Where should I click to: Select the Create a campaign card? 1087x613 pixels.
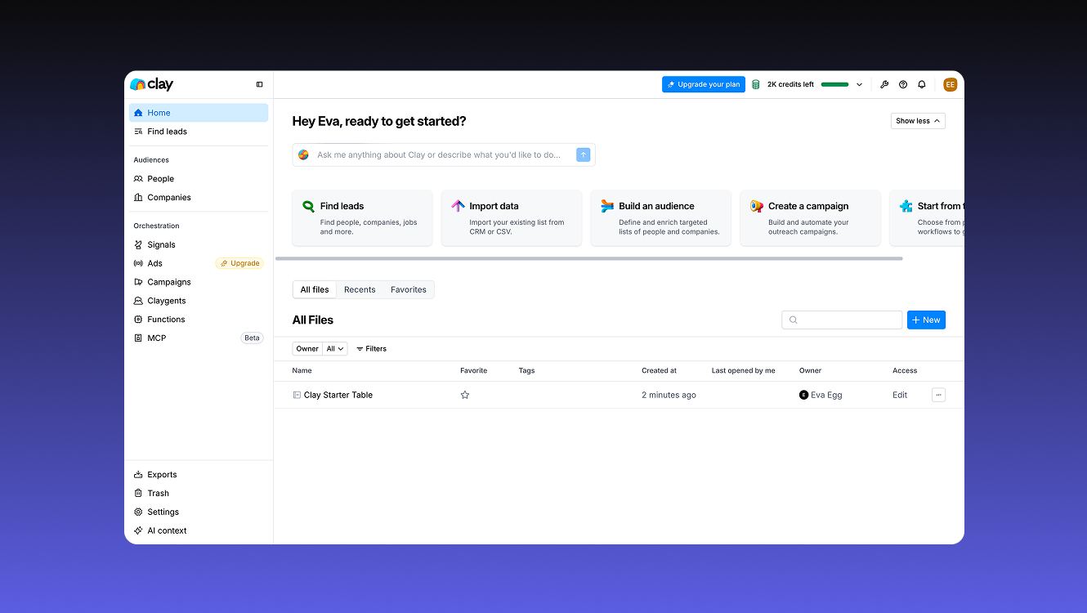pyautogui.click(x=810, y=218)
